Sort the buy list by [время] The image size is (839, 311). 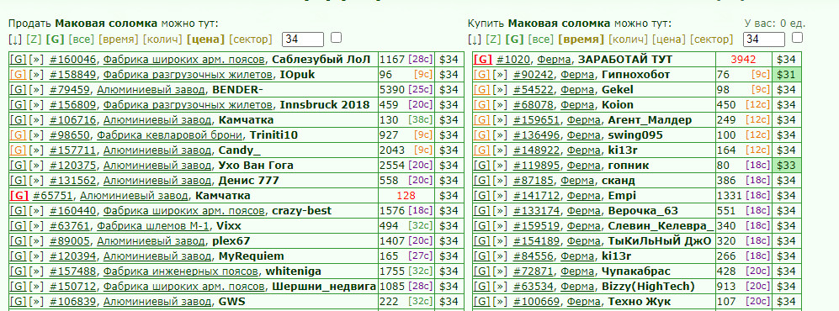tap(581, 39)
